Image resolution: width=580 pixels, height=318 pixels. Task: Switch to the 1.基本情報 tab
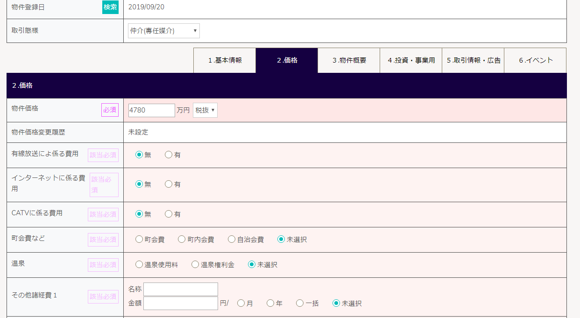pos(225,60)
